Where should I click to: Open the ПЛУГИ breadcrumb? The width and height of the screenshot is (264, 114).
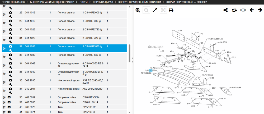pyautogui.click(x=83, y=2)
